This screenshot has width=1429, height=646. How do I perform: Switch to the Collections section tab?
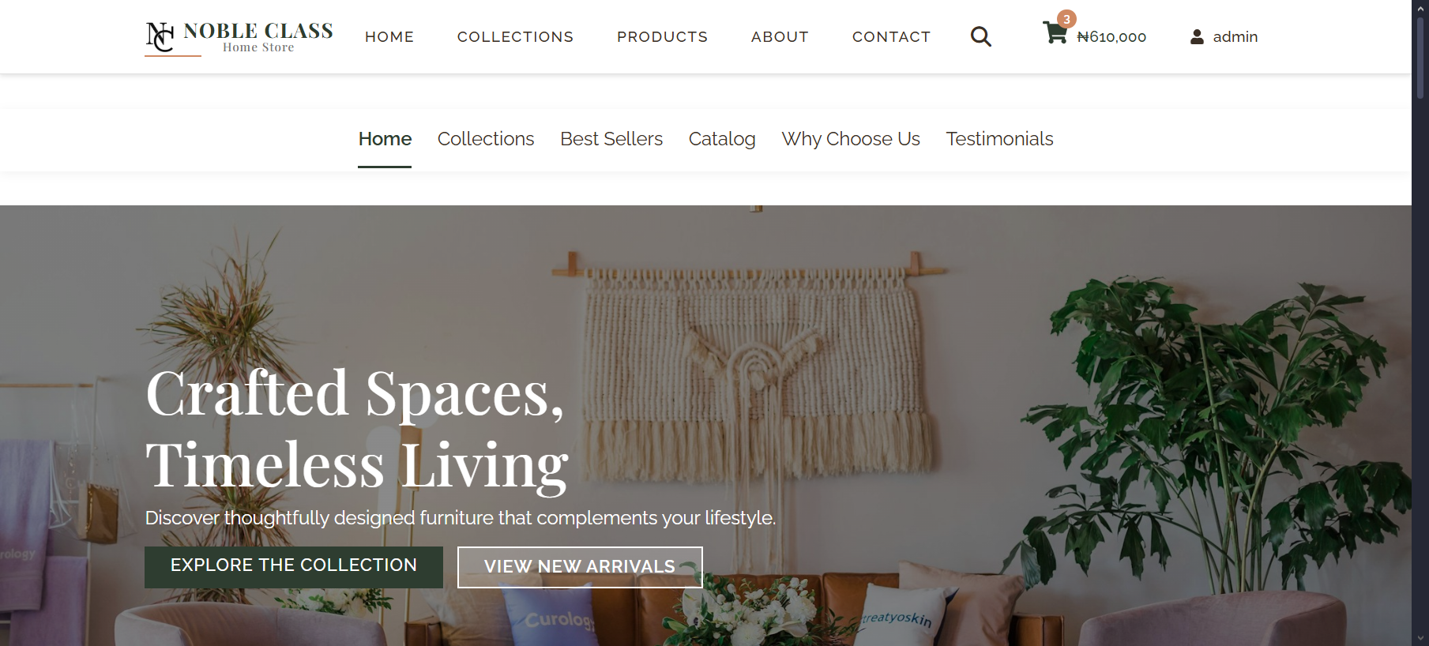click(486, 139)
